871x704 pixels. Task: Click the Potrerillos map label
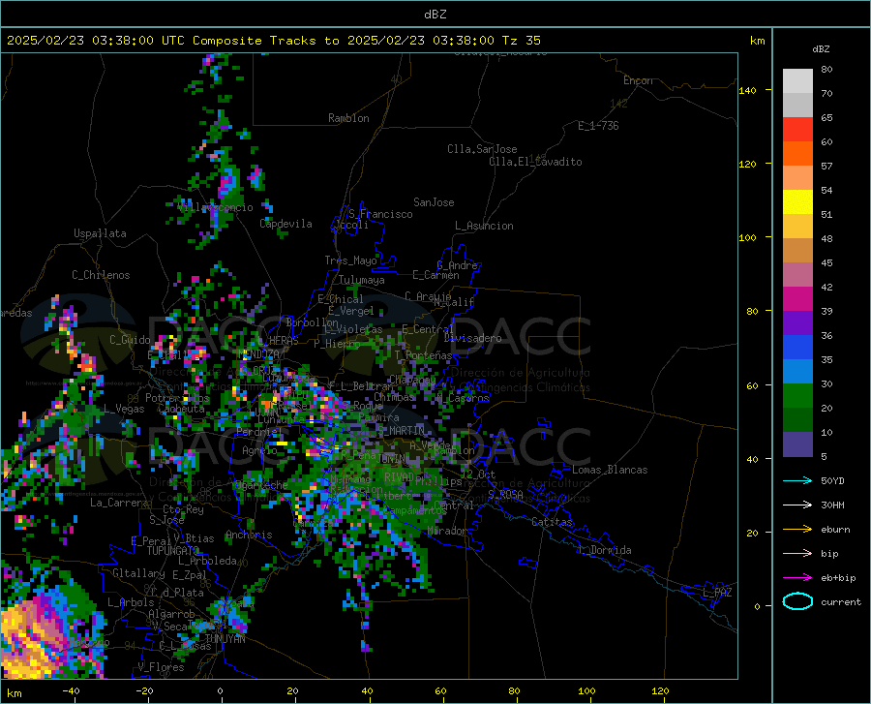click(177, 398)
